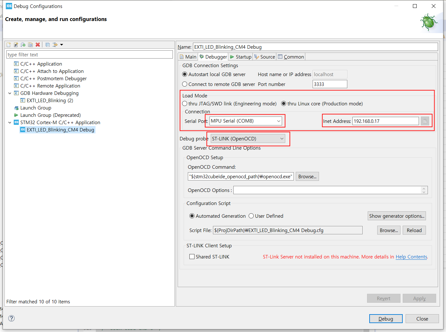Select the Debugger tab
Screen dimensions: 446x332
click(x=213, y=57)
